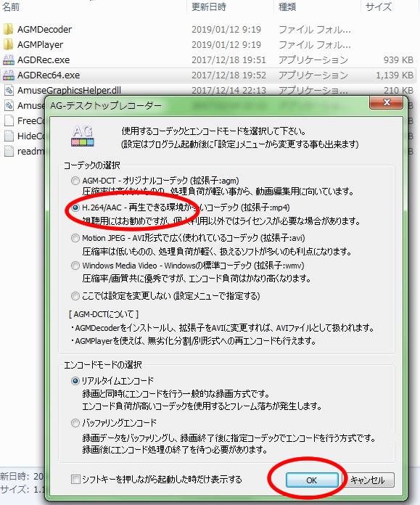Screen dimensions: 420x505
Task: Select 'ここでは設定を変更しない' radio option
Action: tap(75, 296)
